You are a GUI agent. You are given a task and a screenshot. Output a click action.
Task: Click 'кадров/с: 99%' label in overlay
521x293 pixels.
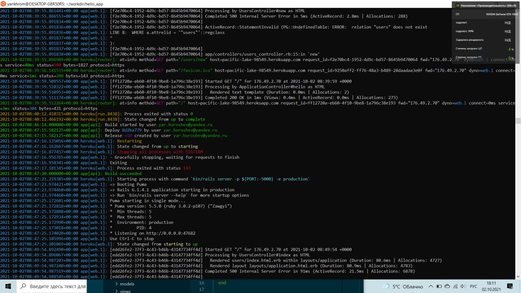(464, 31)
